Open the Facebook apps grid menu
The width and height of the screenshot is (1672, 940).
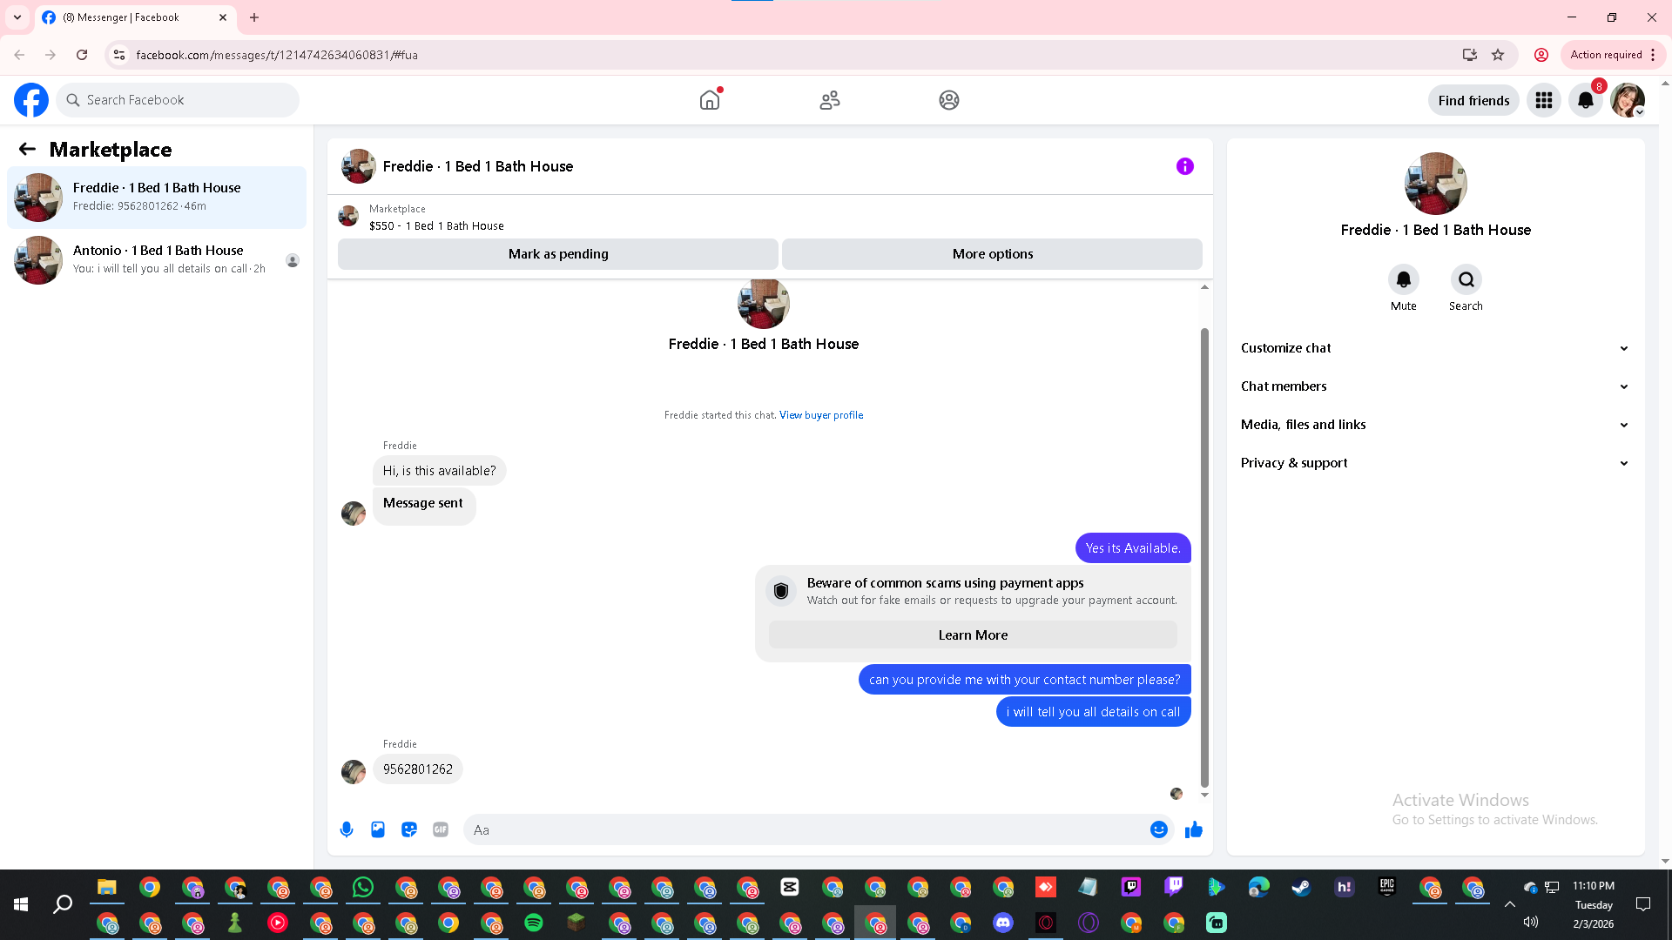[1544, 100]
